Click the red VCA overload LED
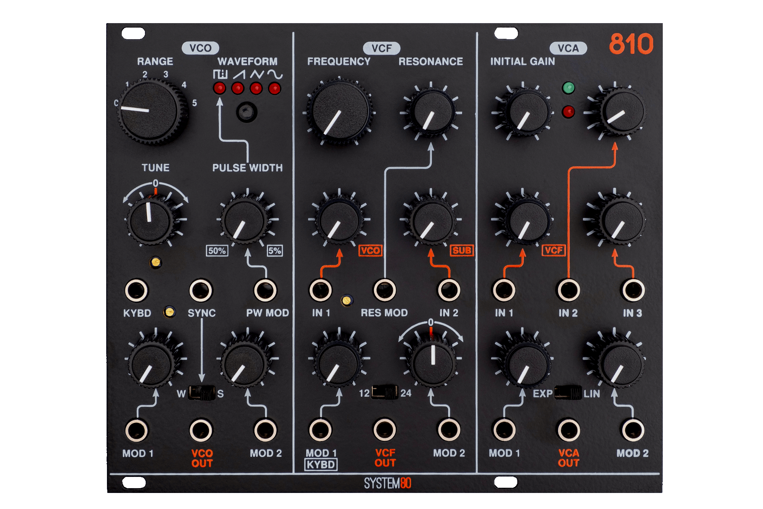The height and width of the screenshot is (509, 763). pos(568,112)
